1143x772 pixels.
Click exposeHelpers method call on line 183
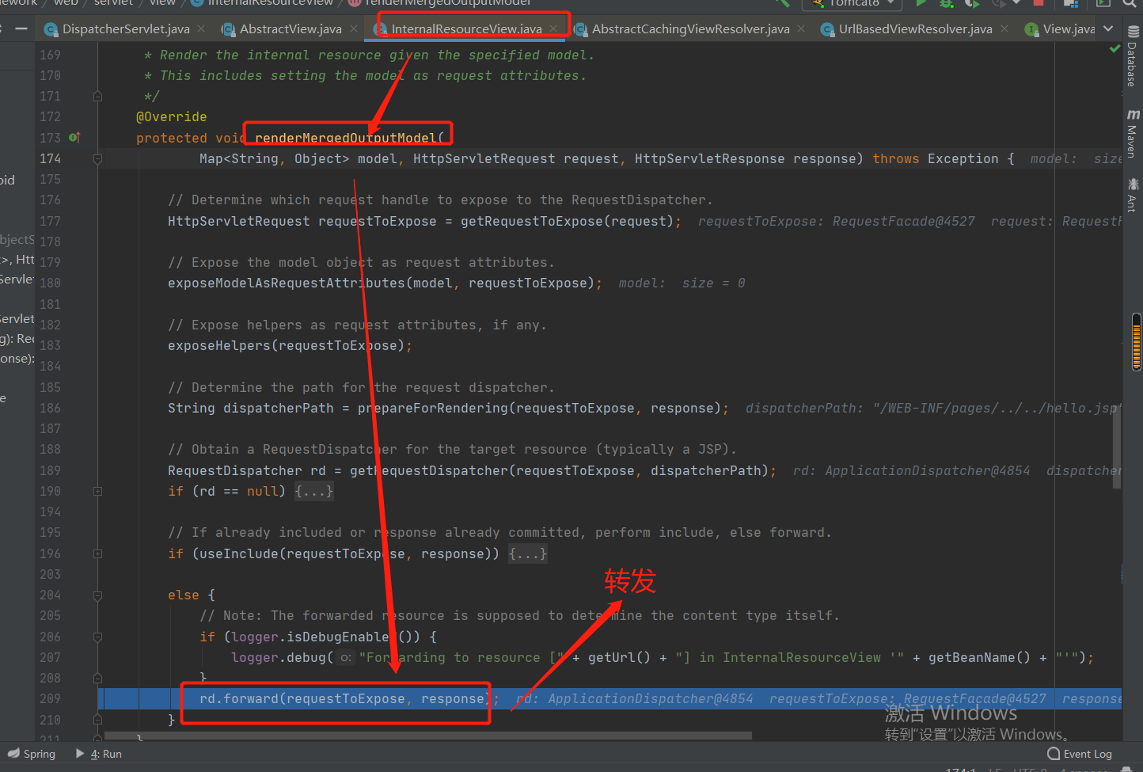click(219, 346)
